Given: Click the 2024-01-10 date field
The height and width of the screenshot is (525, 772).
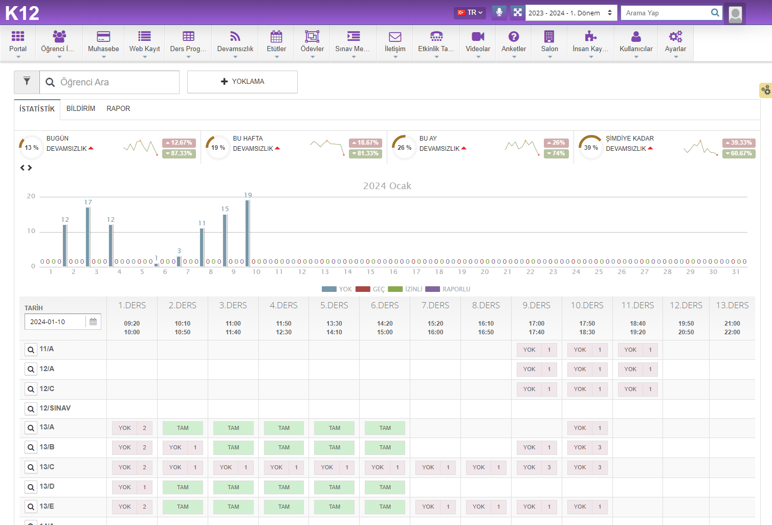Looking at the screenshot, I should click(x=55, y=322).
